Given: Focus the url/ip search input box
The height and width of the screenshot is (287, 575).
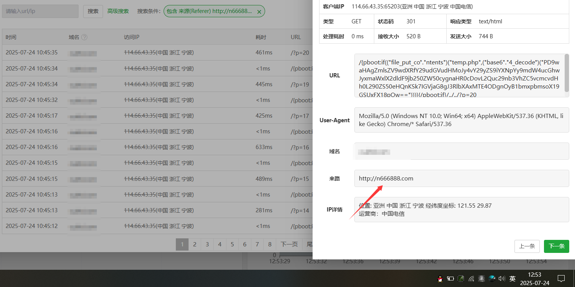Looking at the screenshot, I should click(40, 11).
